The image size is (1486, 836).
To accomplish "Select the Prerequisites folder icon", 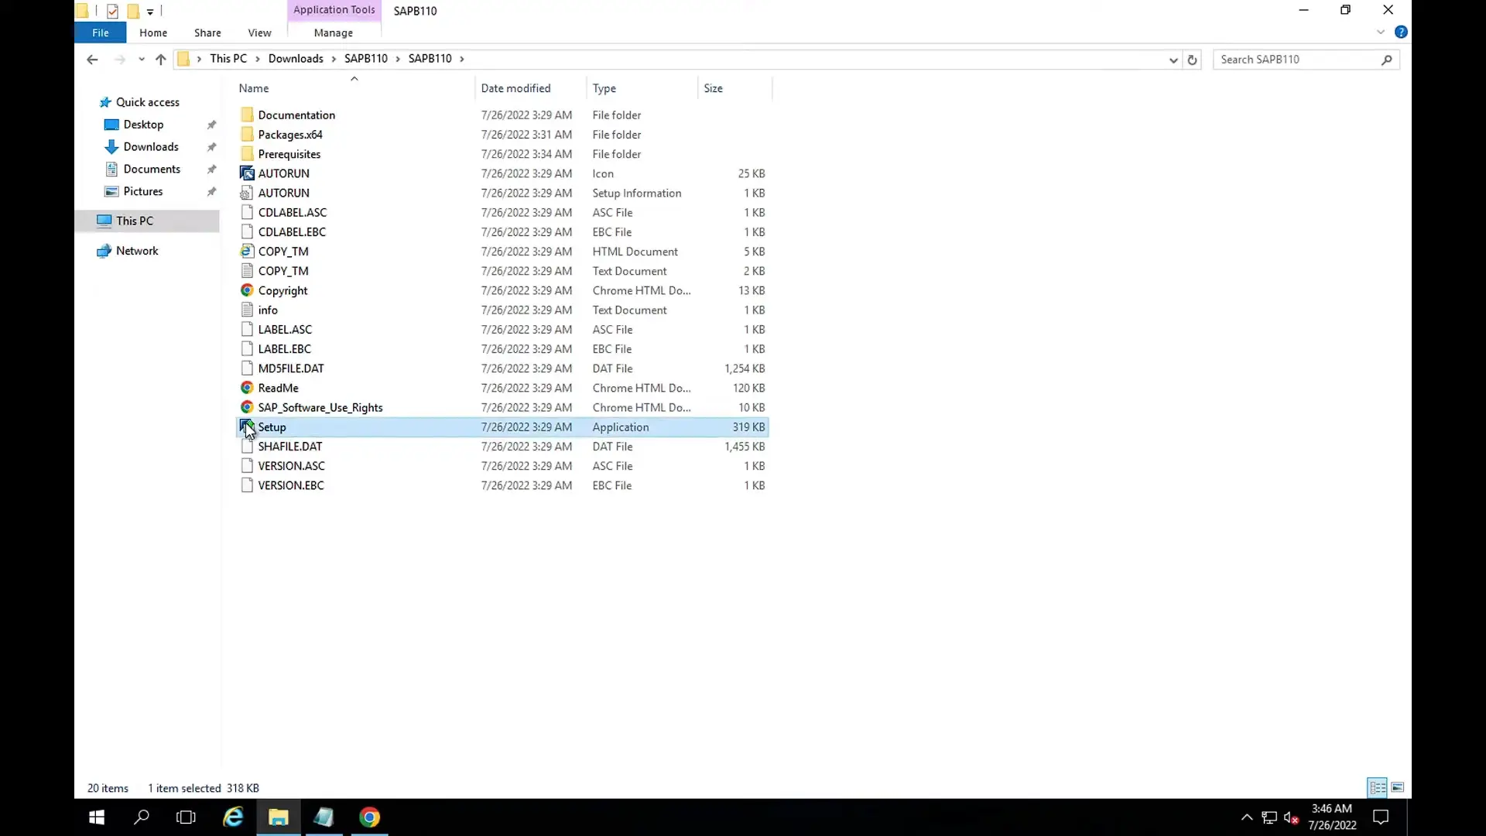I will (247, 153).
